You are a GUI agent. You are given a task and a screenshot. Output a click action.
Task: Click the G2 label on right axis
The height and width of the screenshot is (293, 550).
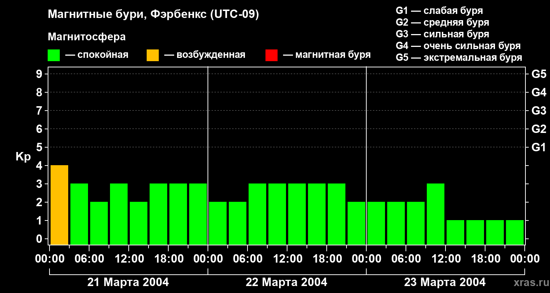coord(539,129)
